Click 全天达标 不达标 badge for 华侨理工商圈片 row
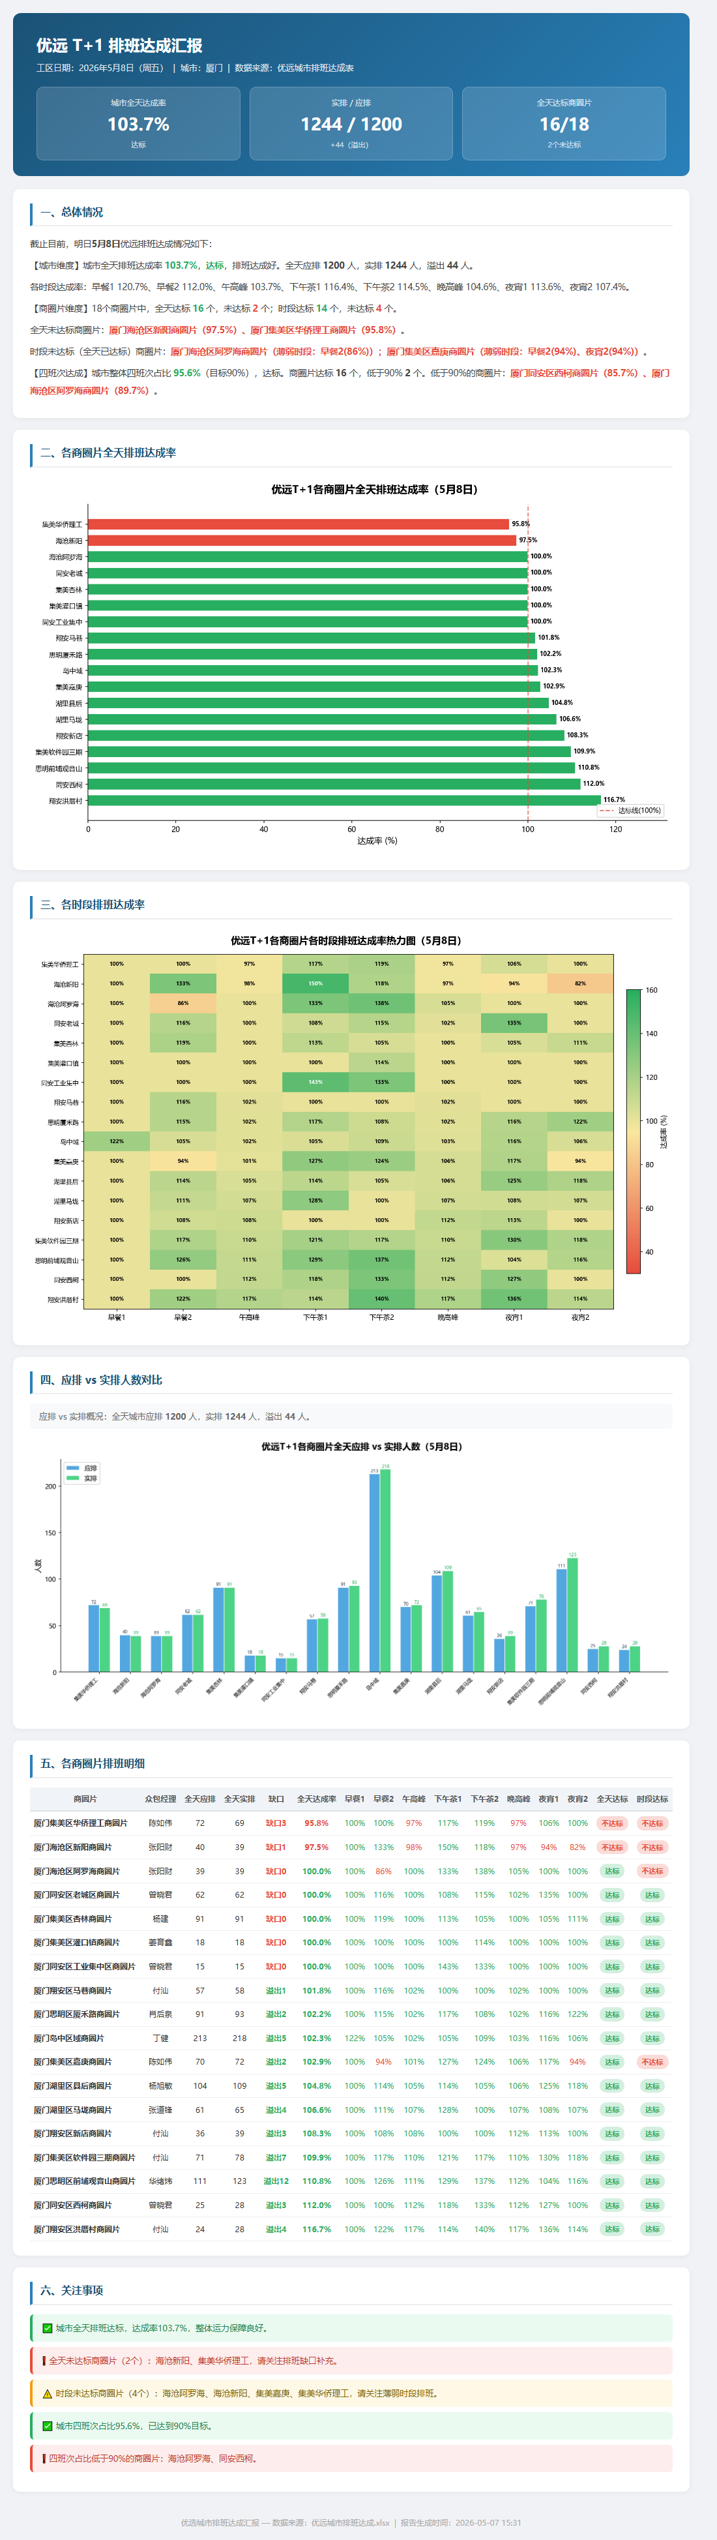This screenshot has width=717, height=2540. coord(611,1823)
